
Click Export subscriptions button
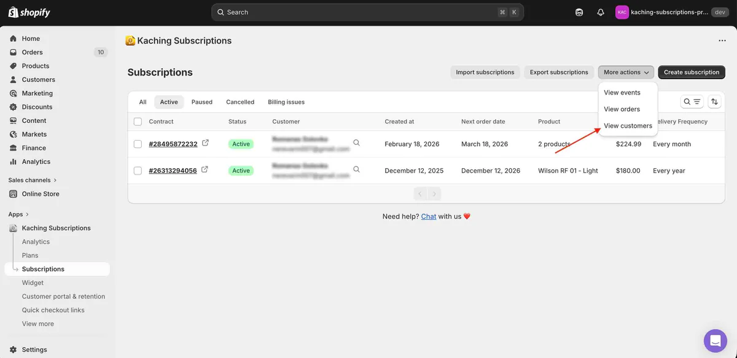(559, 72)
